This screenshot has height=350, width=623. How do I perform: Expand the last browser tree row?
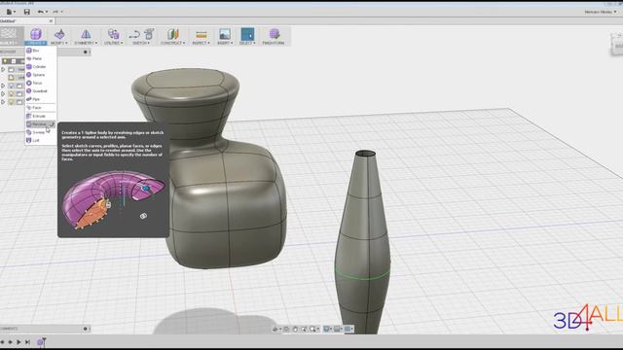[x=3, y=102]
